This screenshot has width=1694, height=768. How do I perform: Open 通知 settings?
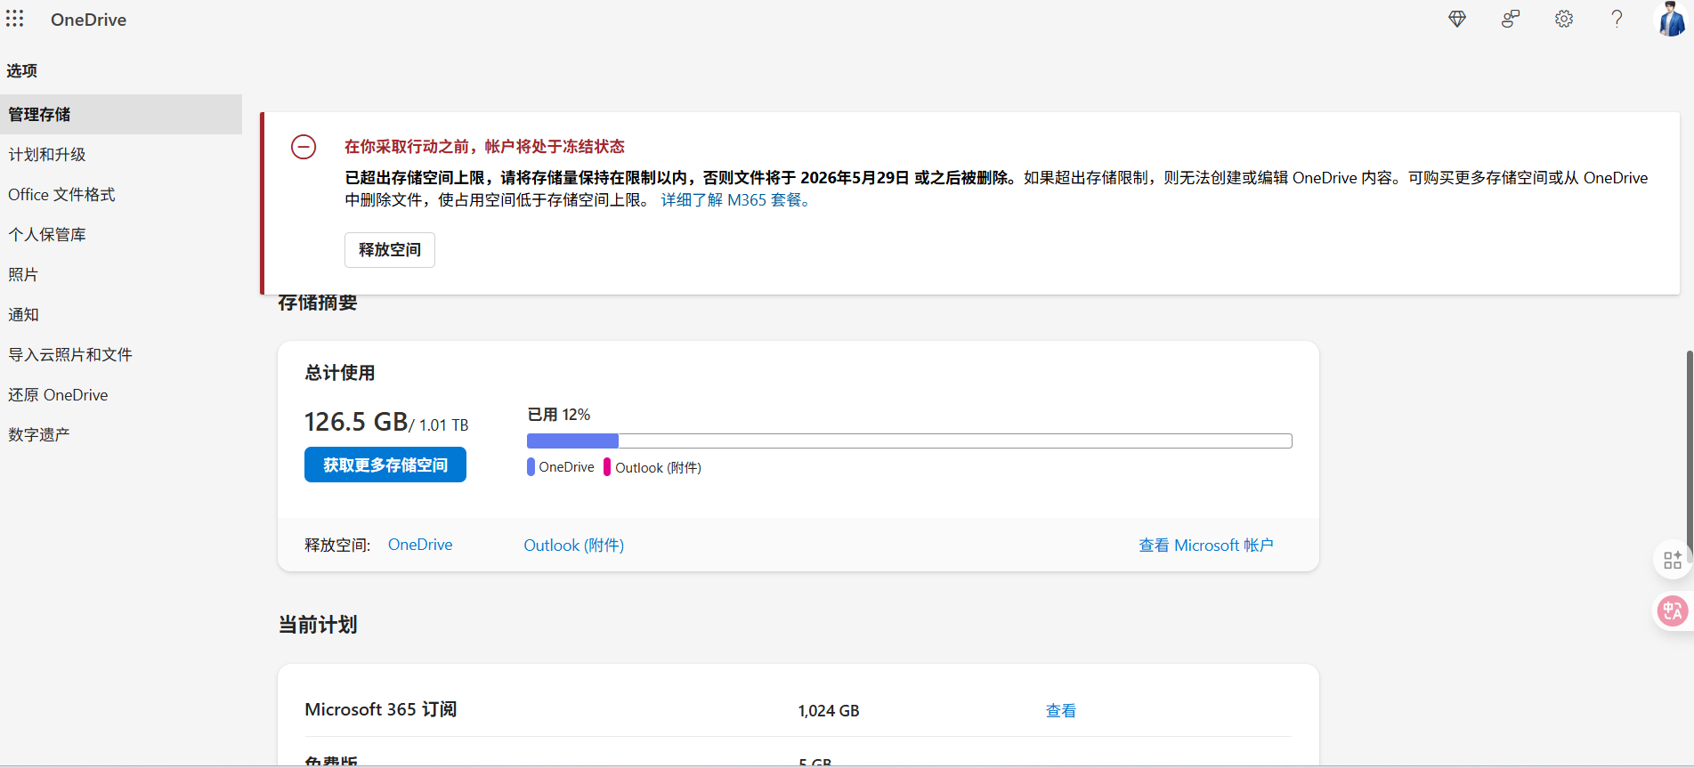click(121, 314)
